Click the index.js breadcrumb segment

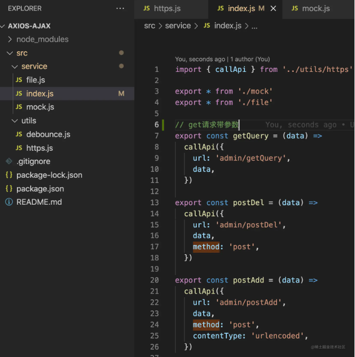pyautogui.click(x=227, y=26)
